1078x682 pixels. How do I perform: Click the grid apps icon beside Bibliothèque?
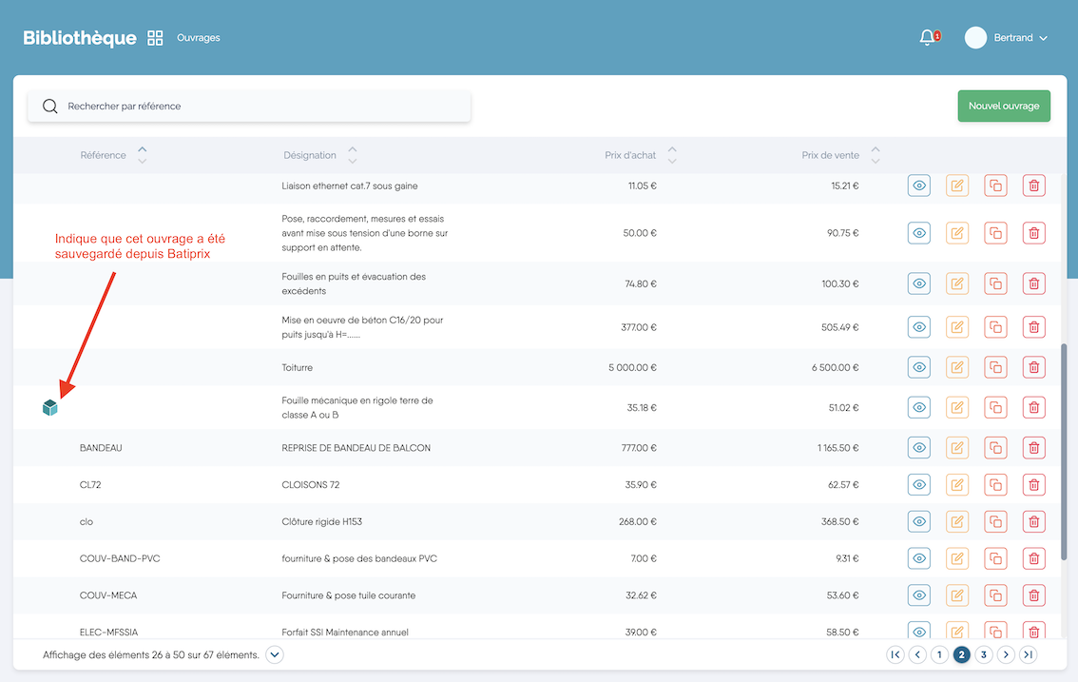(155, 38)
